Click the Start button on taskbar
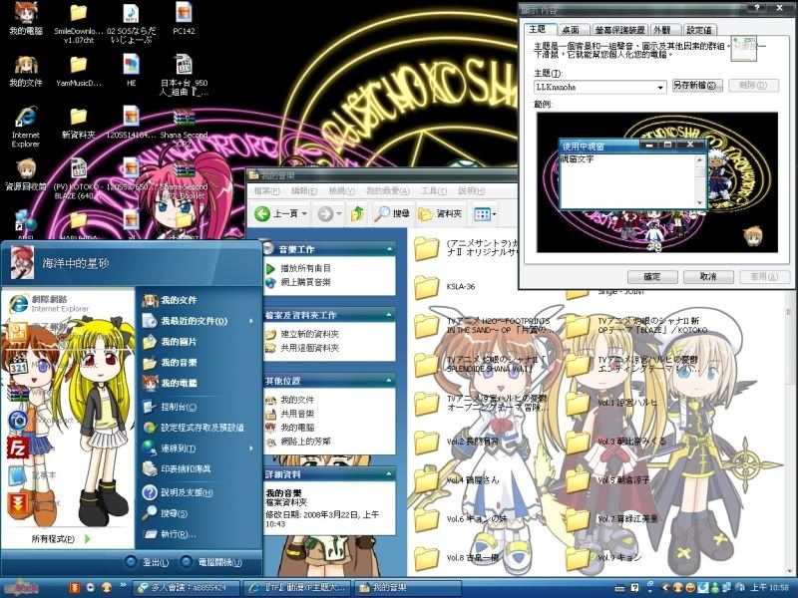 click(x=21, y=588)
